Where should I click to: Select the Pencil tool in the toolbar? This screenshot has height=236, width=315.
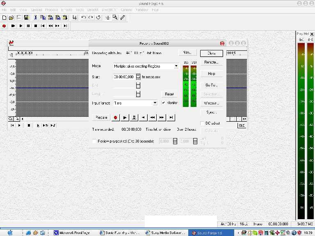coord(123,18)
